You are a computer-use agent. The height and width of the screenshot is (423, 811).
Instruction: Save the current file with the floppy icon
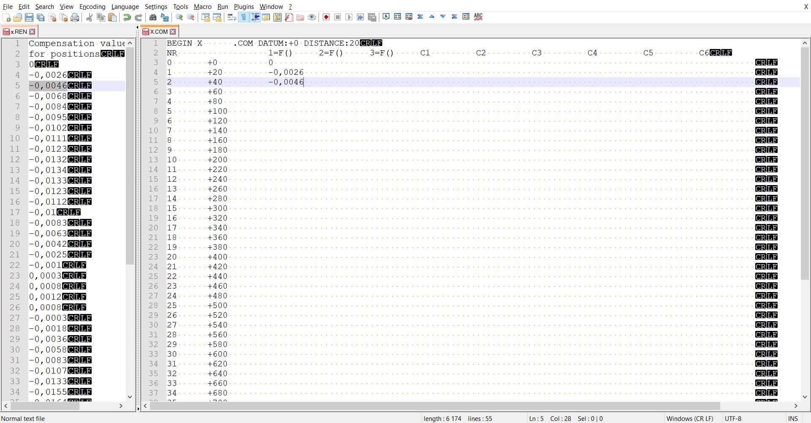[x=29, y=17]
